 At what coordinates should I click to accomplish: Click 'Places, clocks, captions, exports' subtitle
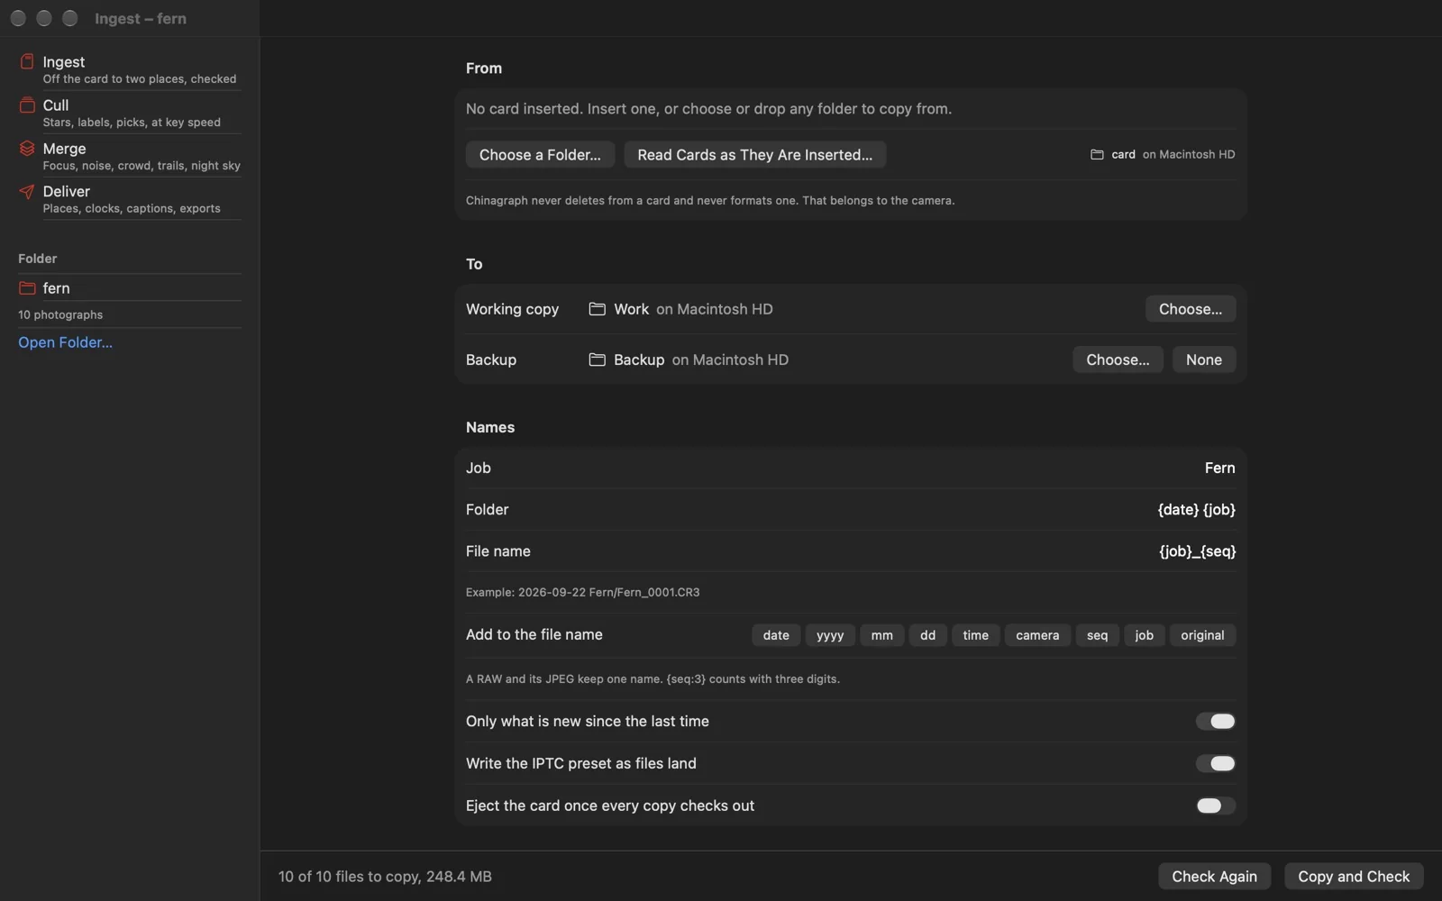[132, 208]
